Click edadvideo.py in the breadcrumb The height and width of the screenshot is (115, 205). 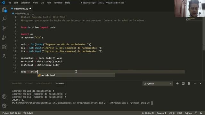coord(22,13)
